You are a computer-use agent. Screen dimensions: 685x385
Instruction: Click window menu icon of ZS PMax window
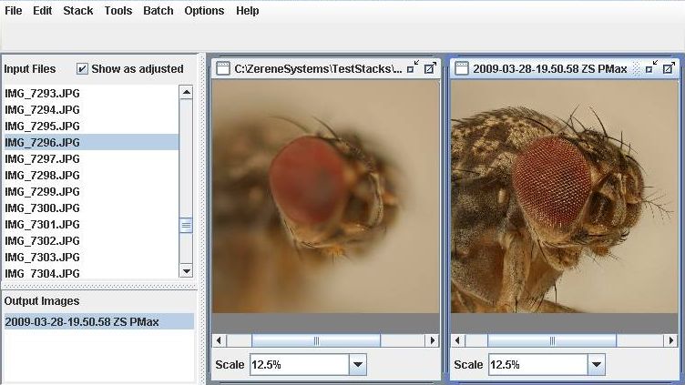[461, 68]
